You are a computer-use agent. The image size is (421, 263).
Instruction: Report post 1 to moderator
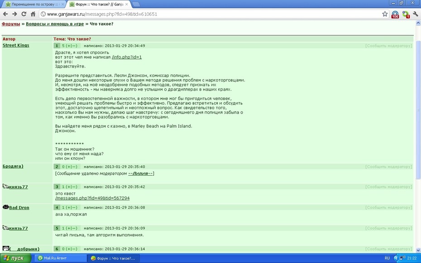coord(388,46)
